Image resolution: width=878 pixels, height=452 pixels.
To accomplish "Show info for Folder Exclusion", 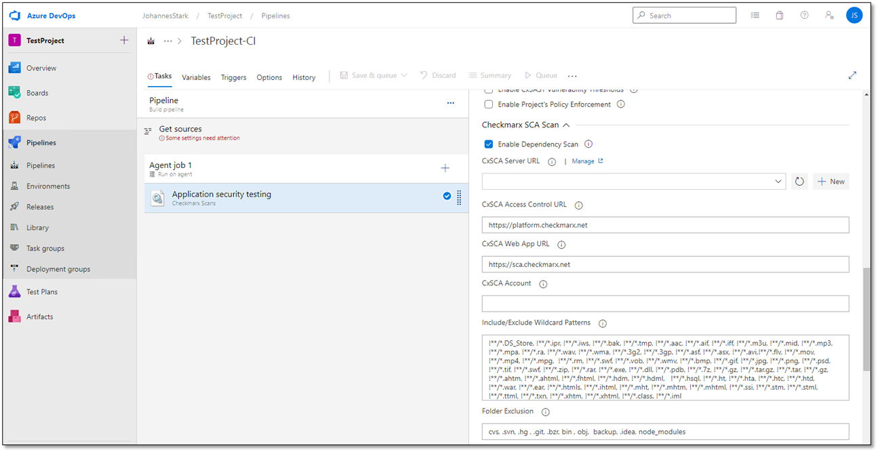I will click(x=546, y=412).
